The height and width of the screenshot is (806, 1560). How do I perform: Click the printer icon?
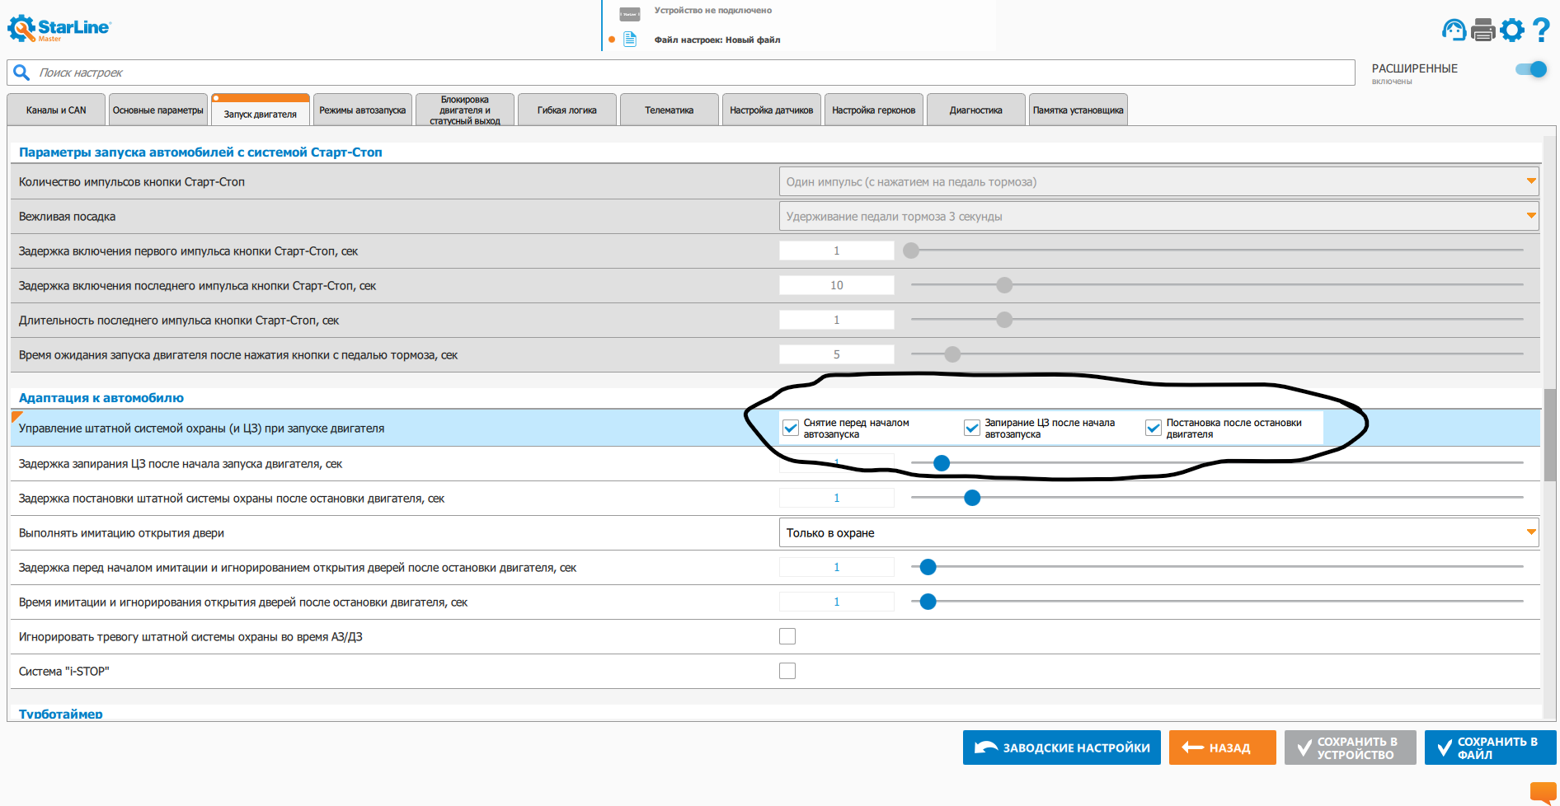tap(1482, 30)
